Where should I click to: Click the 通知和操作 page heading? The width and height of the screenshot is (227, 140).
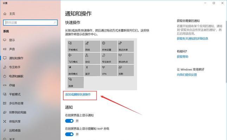78,14
